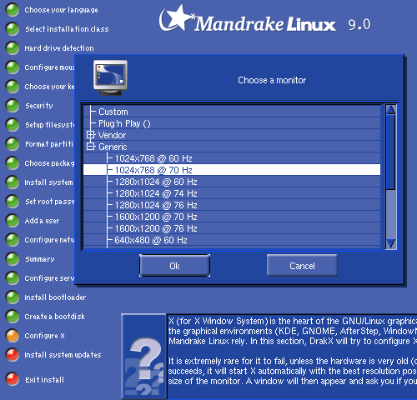Click the red light beside Install system updates
Viewport: 417px width, 400px height.
click(x=13, y=355)
